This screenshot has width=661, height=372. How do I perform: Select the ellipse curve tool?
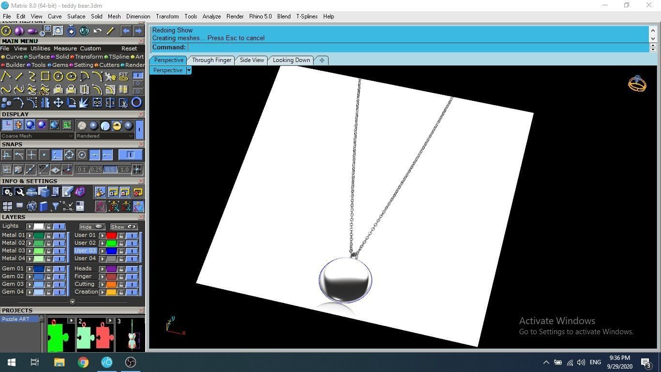click(x=71, y=77)
